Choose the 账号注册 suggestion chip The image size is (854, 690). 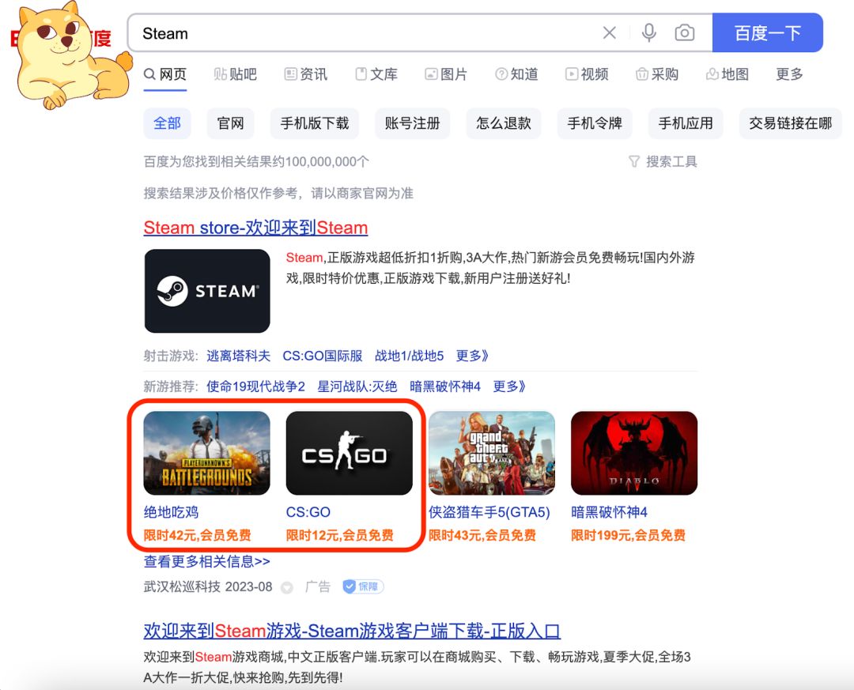[x=412, y=123]
